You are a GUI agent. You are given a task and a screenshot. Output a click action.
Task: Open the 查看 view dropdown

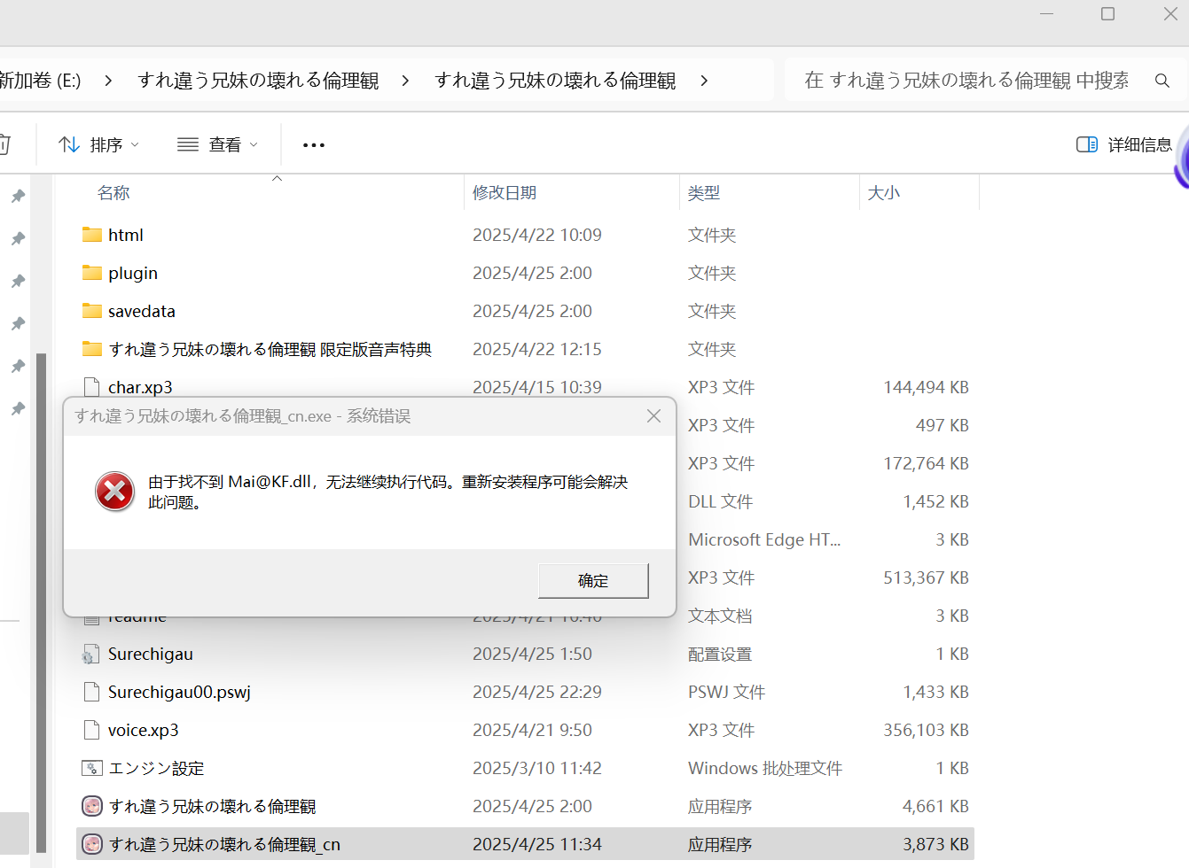(x=218, y=144)
